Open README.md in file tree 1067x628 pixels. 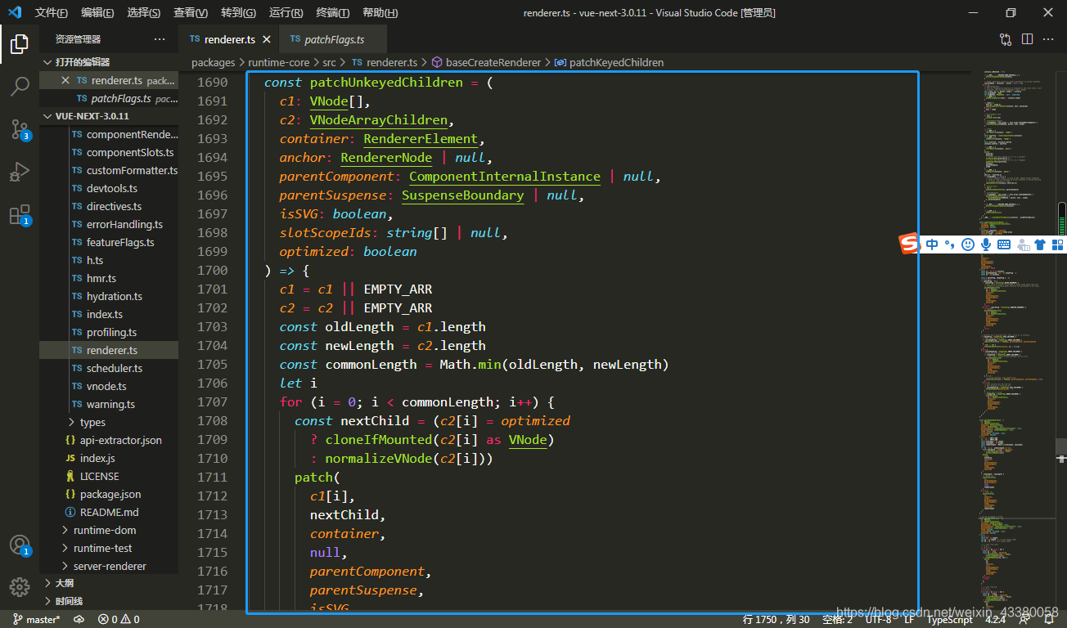tap(110, 512)
